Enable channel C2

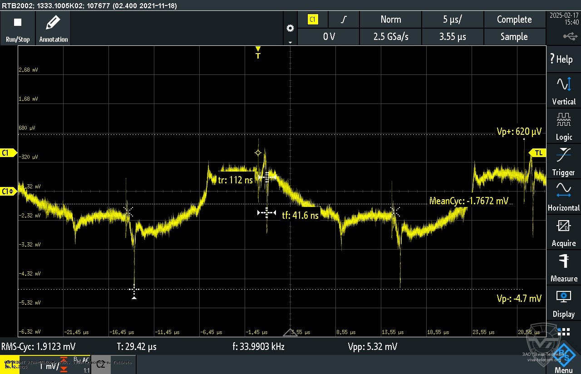pos(101,364)
